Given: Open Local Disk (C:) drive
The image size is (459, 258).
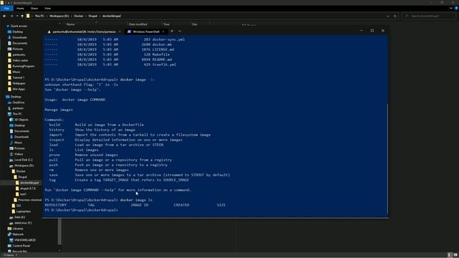Looking at the screenshot, I should (23, 160).
